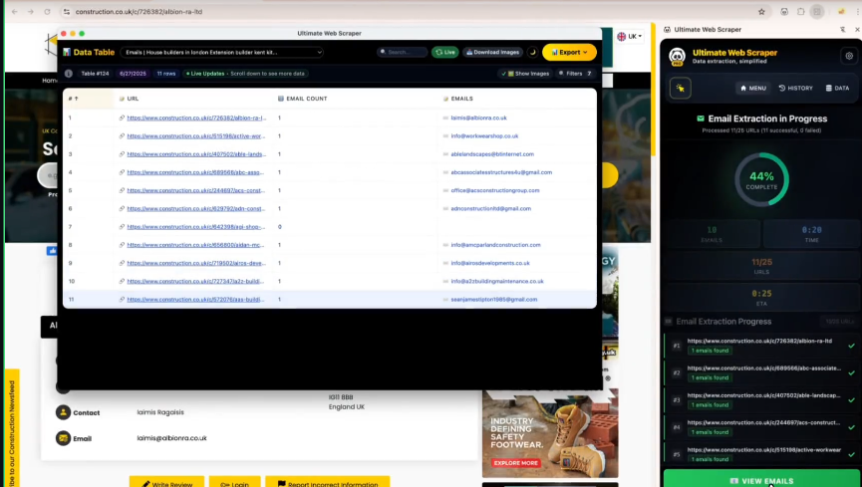Image resolution: width=862 pixels, height=487 pixels.
Task: Open the abc-asso URL link in row 4
Action: [195, 172]
